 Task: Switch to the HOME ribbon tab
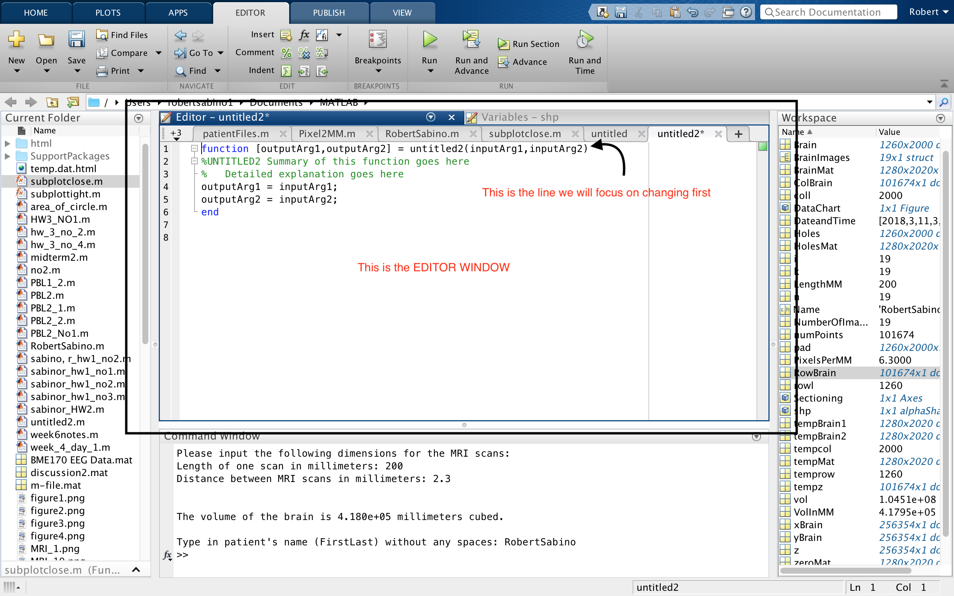click(36, 13)
